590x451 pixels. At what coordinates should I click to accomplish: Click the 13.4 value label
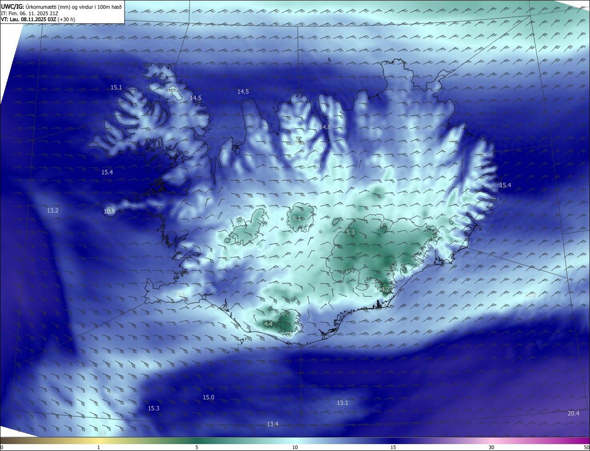click(272, 424)
